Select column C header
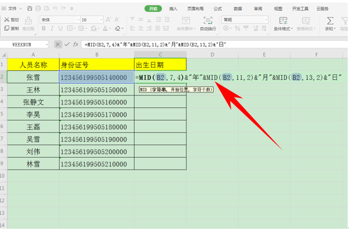Image resolution: width=349 pixels, height=230 pixels. (x=160, y=55)
